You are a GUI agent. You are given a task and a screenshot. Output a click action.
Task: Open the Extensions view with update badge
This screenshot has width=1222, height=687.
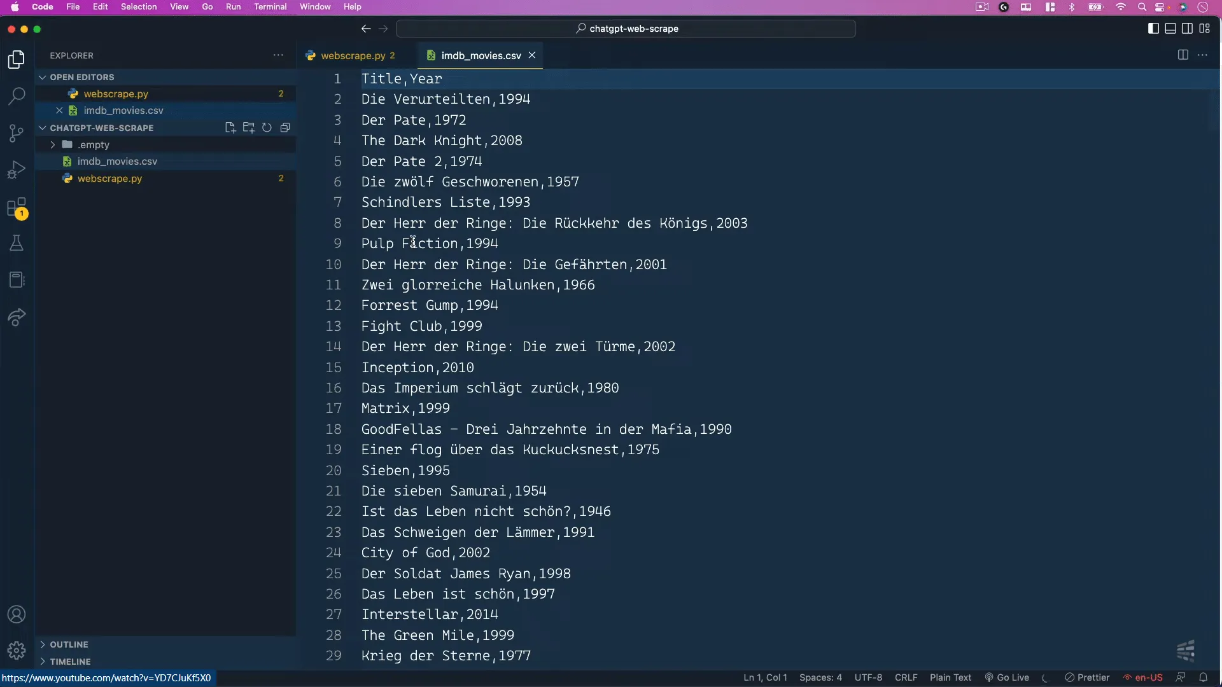(x=17, y=208)
